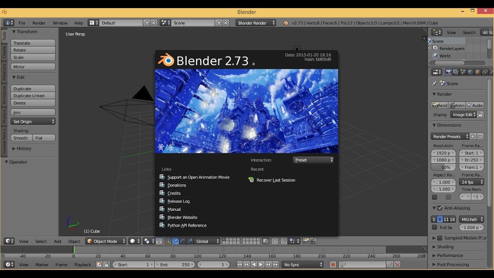This screenshot has width=494, height=278.
Task: Click the Translate button
Action: 33,43
